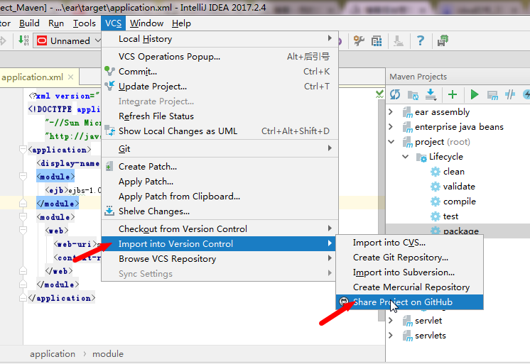
Task: Click the Reimport All Maven Projects icon
Action: pyautogui.click(x=395, y=94)
